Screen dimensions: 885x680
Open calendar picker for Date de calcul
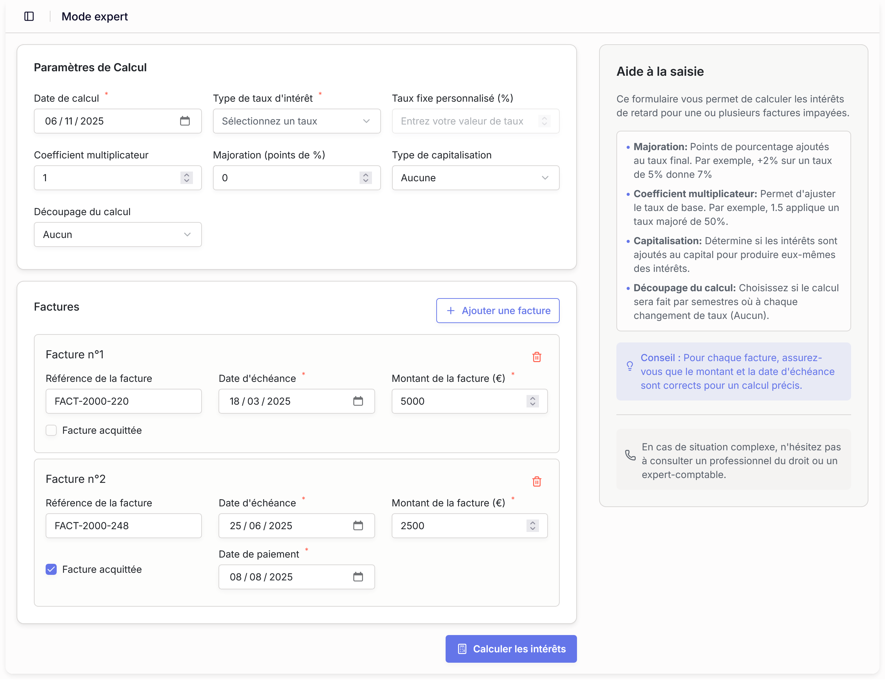click(x=185, y=121)
